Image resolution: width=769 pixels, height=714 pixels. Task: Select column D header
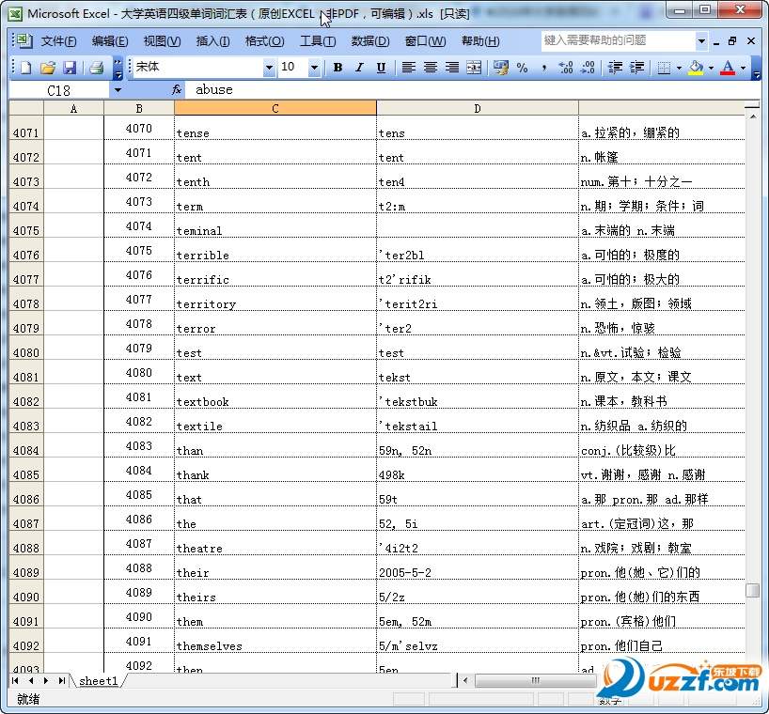click(478, 108)
